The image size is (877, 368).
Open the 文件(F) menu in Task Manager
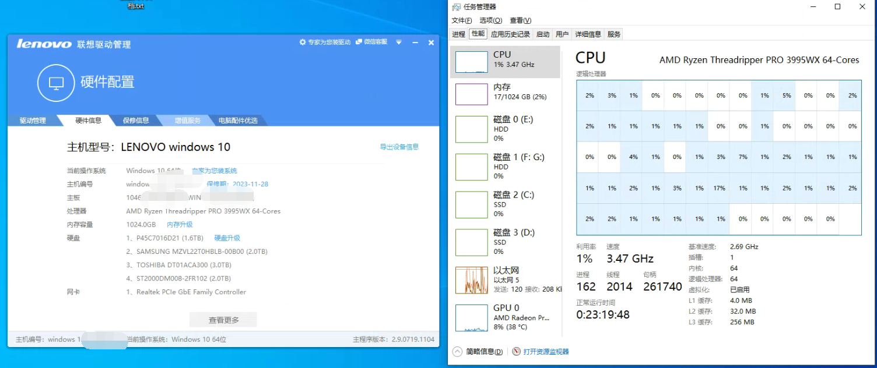point(461,20)
